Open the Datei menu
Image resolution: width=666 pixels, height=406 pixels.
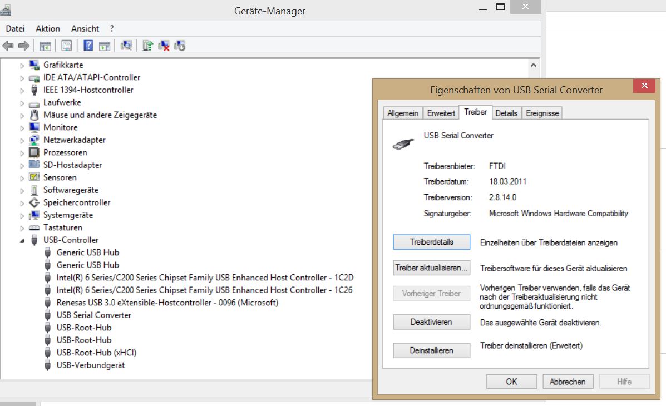15,28
